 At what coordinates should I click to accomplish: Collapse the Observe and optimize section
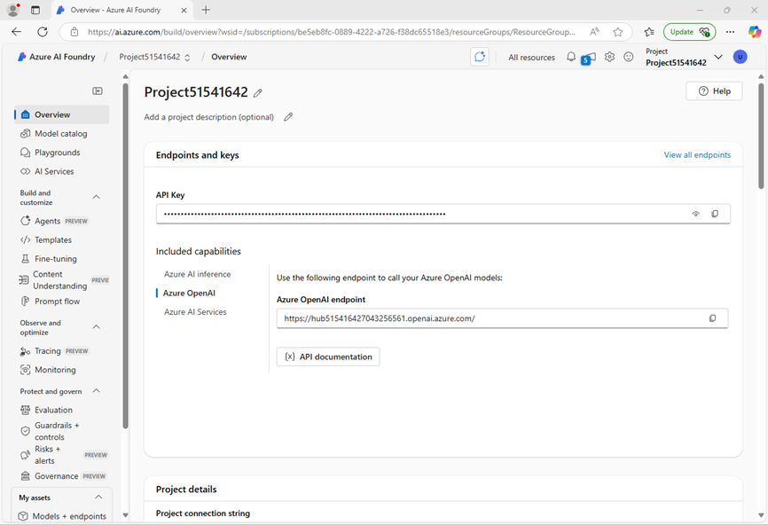tap(97, 326)
